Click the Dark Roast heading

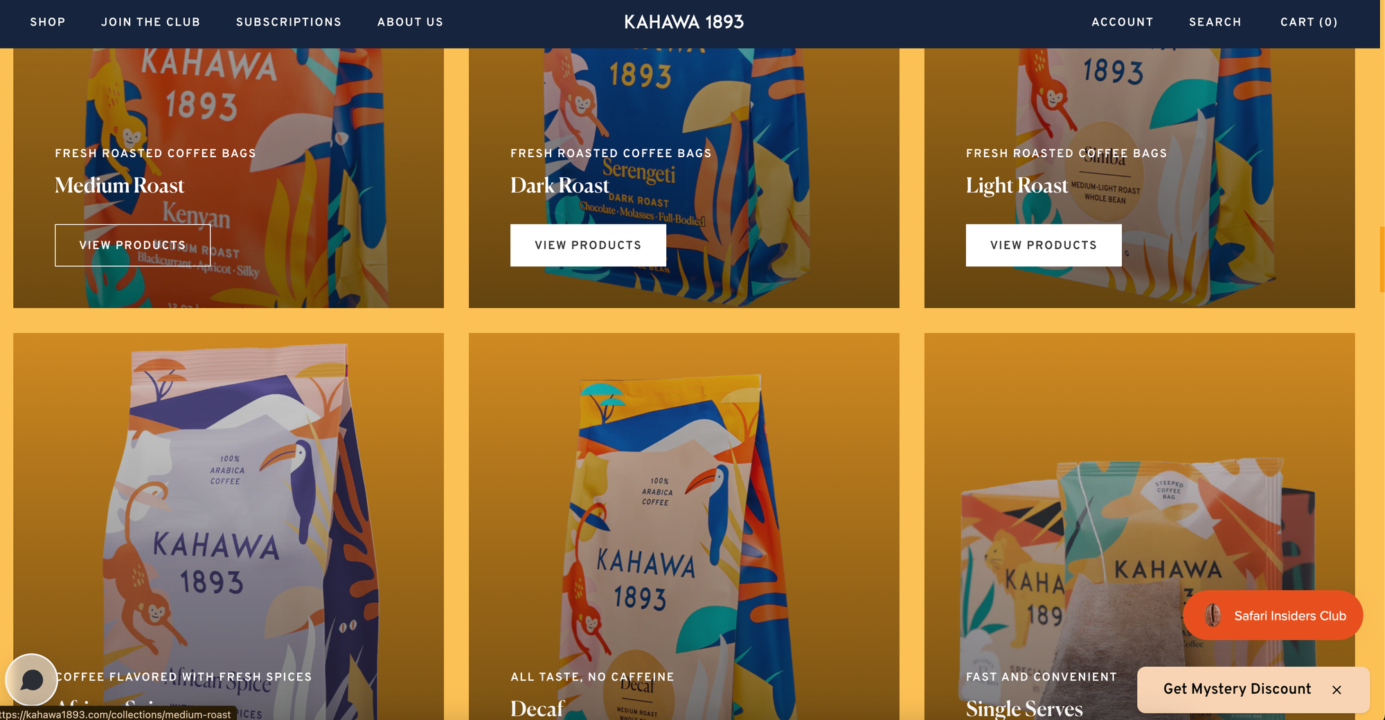pos(560,186)
